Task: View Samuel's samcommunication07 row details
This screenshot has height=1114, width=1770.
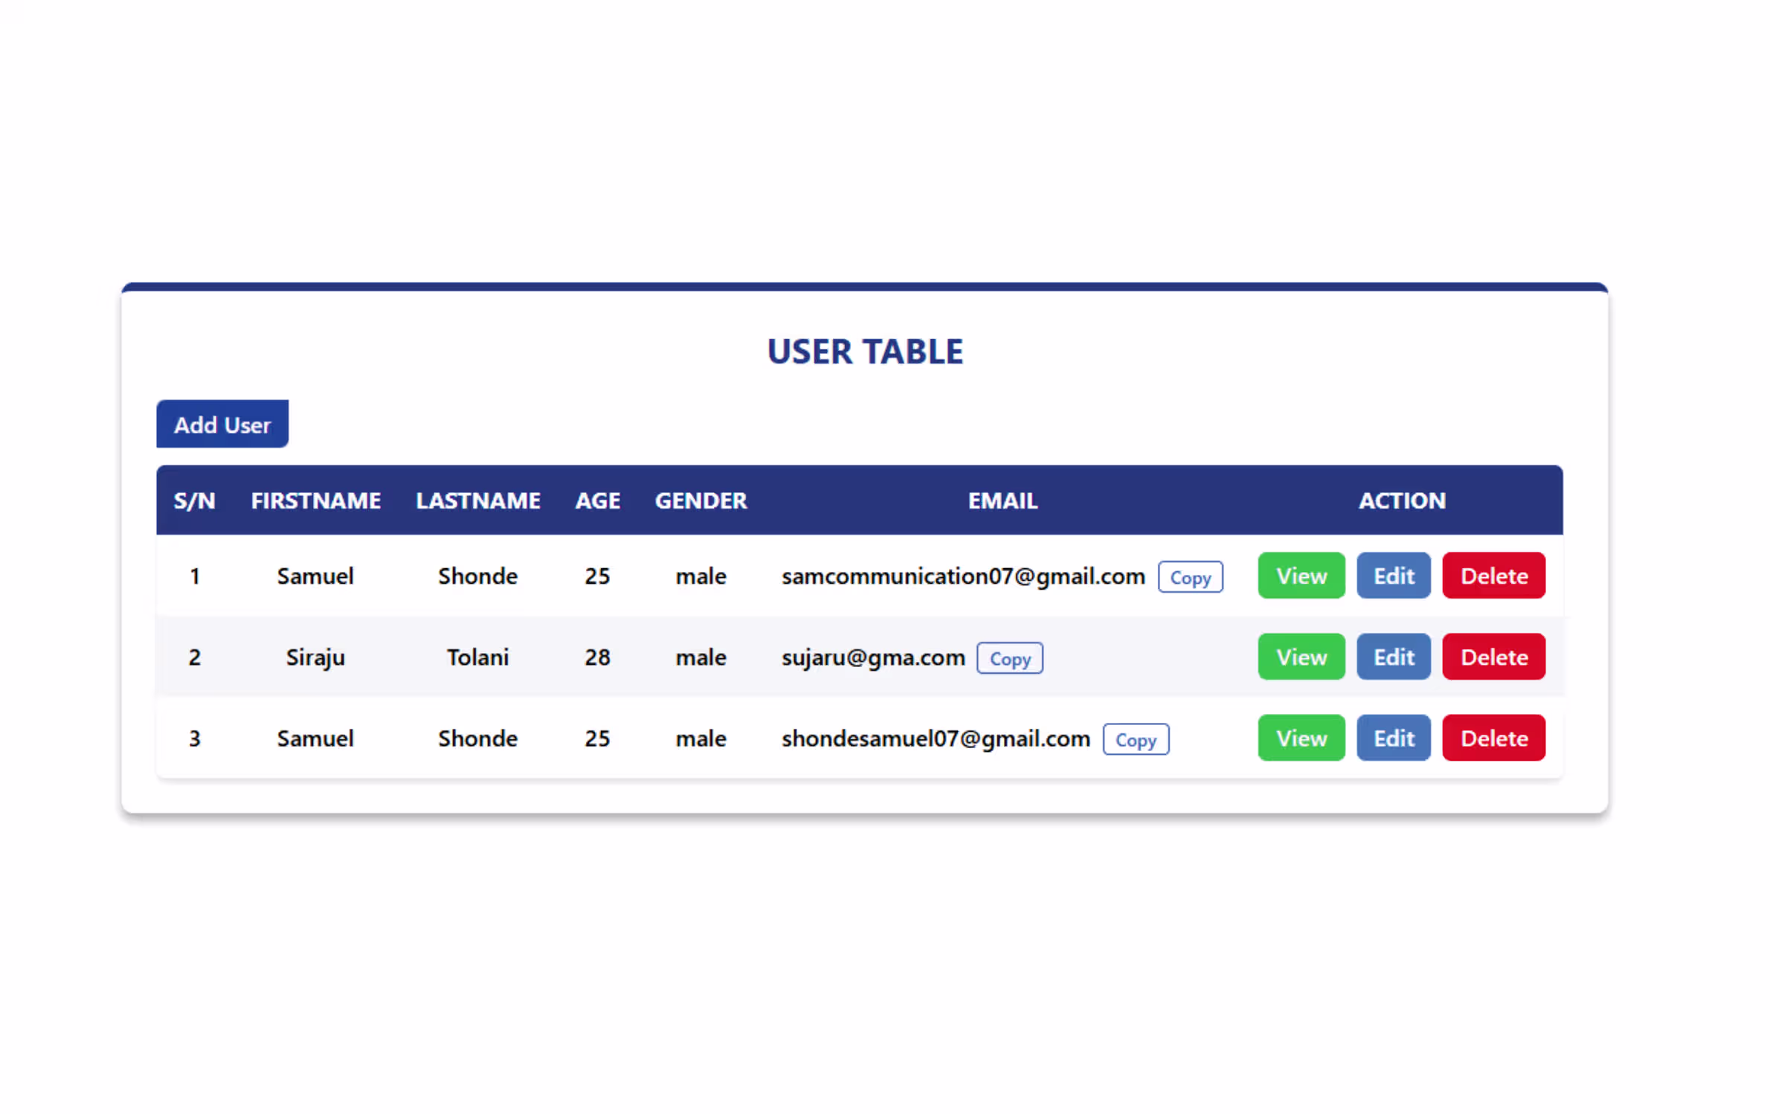Action: tap(1301, 576)
